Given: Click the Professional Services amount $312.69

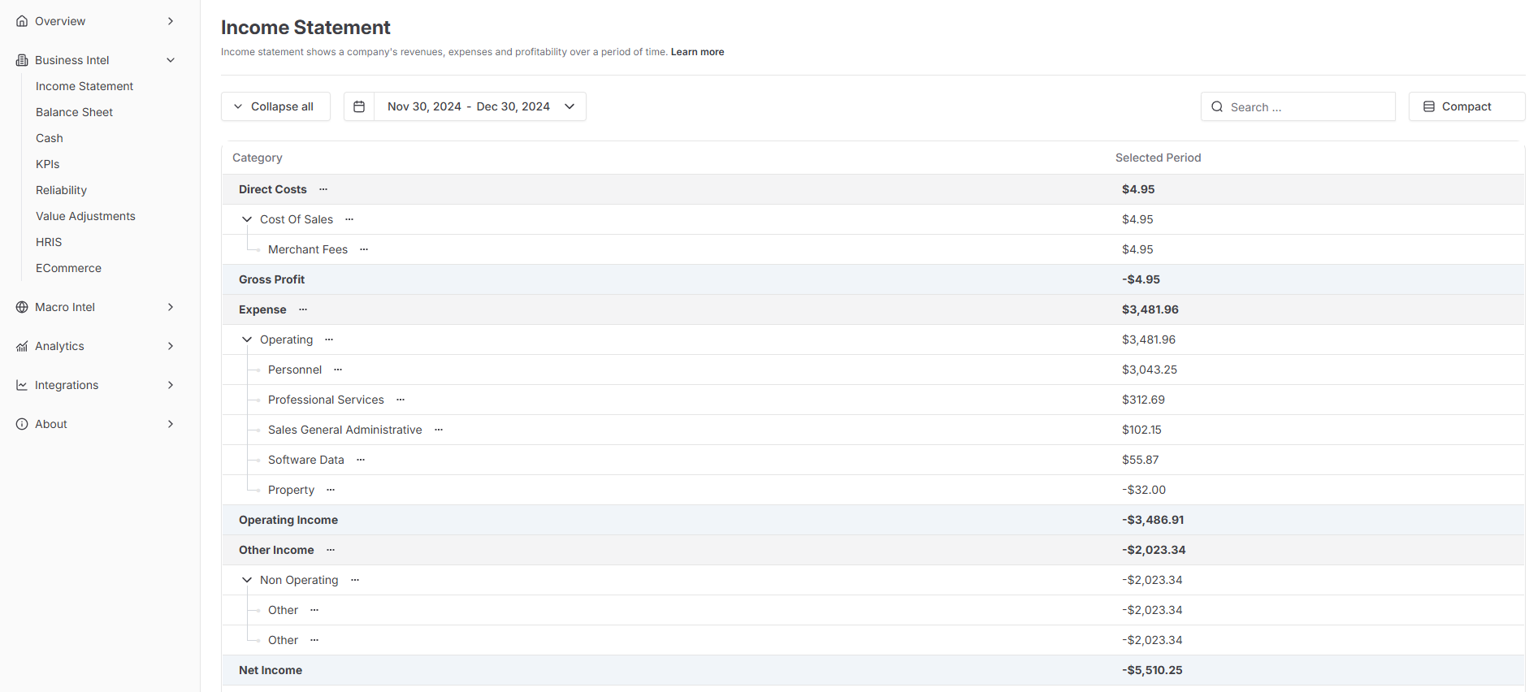Looking at the screenshot, I should pyautogui.click(x=1143, y=400).
